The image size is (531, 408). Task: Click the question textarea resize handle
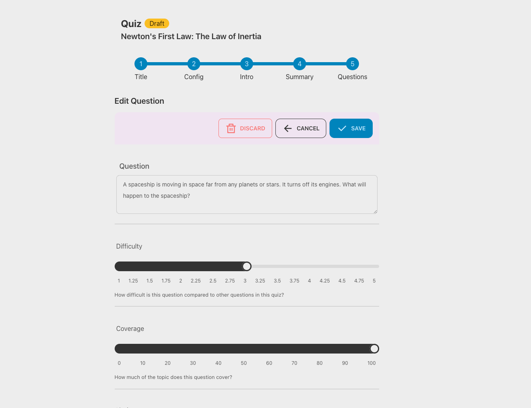coord(375,211)
